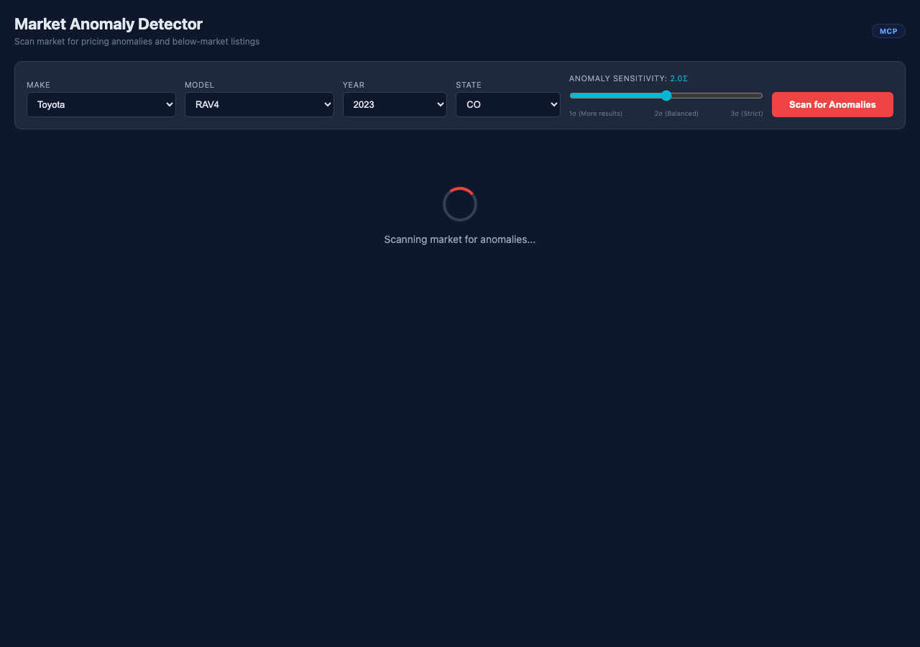Click the Market Anomaly Detector title
Screen dimensions: 920x647
pos(108,24)
